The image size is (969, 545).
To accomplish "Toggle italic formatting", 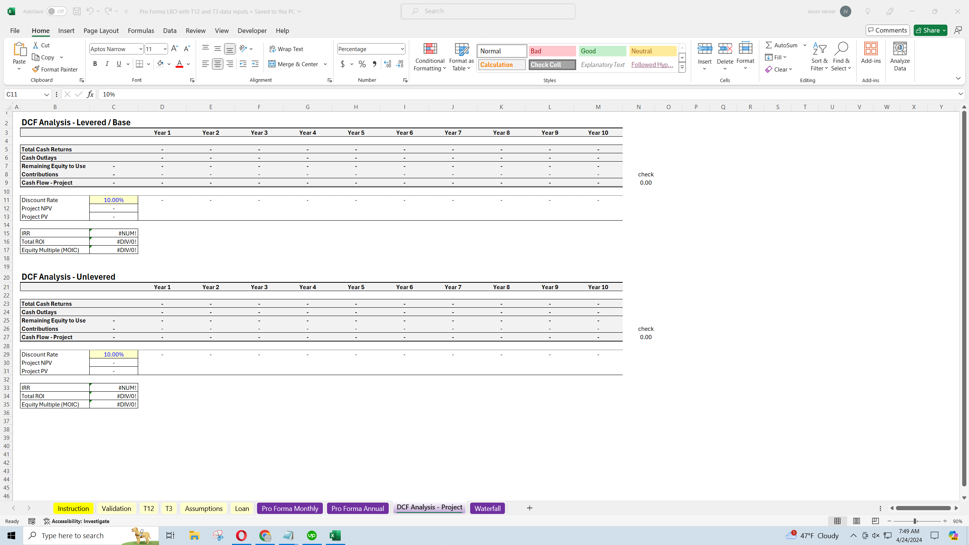I will 107,64.
